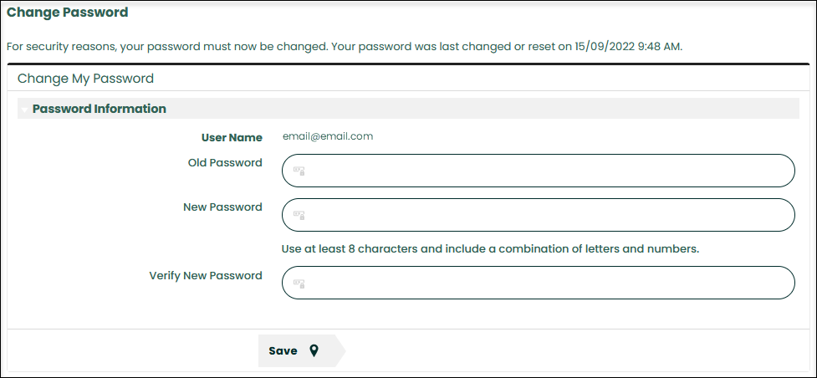
Task: Click the key icon in Old Password field
Action: [x=299, y=171]
